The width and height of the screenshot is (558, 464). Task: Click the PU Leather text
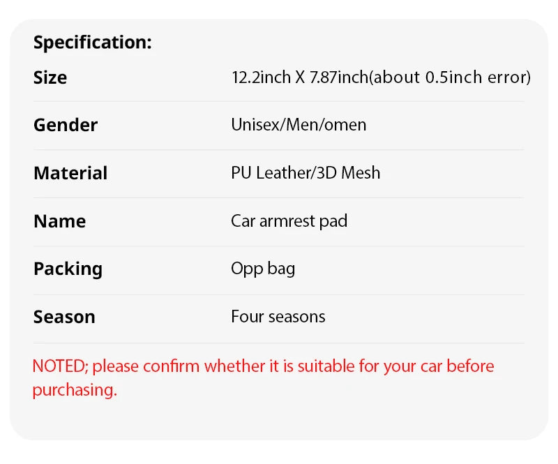coord(271,173)
